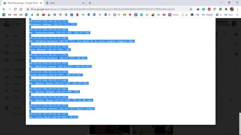The height and width of the screenshot is (135, 241).
Task: Open a new browser tab
Action: [90, 3]
